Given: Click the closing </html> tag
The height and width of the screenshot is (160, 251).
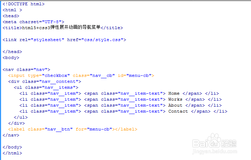Looking at the screenshot, I should pos(12,153).
